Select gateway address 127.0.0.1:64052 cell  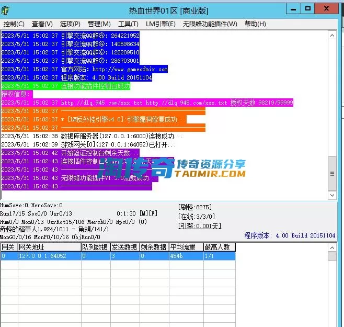click(x=49, y=256)
